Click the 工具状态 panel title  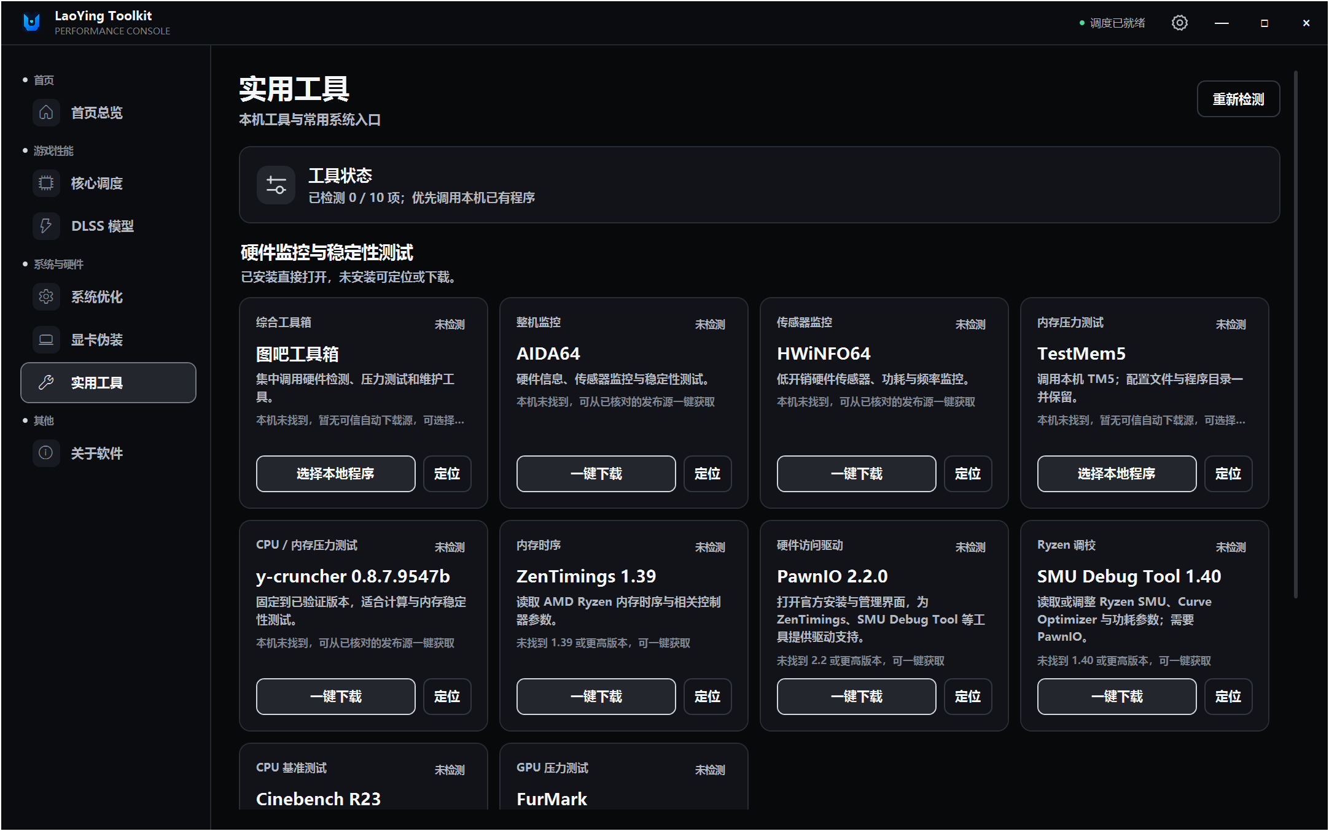point(340,176)
